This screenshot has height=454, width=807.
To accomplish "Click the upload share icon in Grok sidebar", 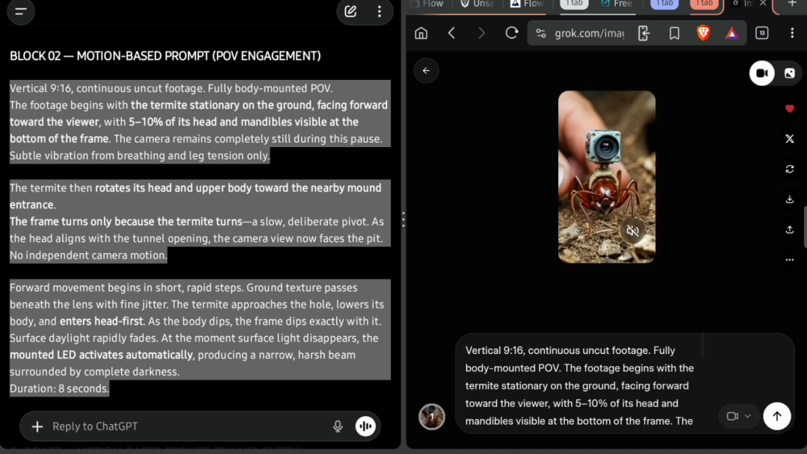I will [790, 230].
